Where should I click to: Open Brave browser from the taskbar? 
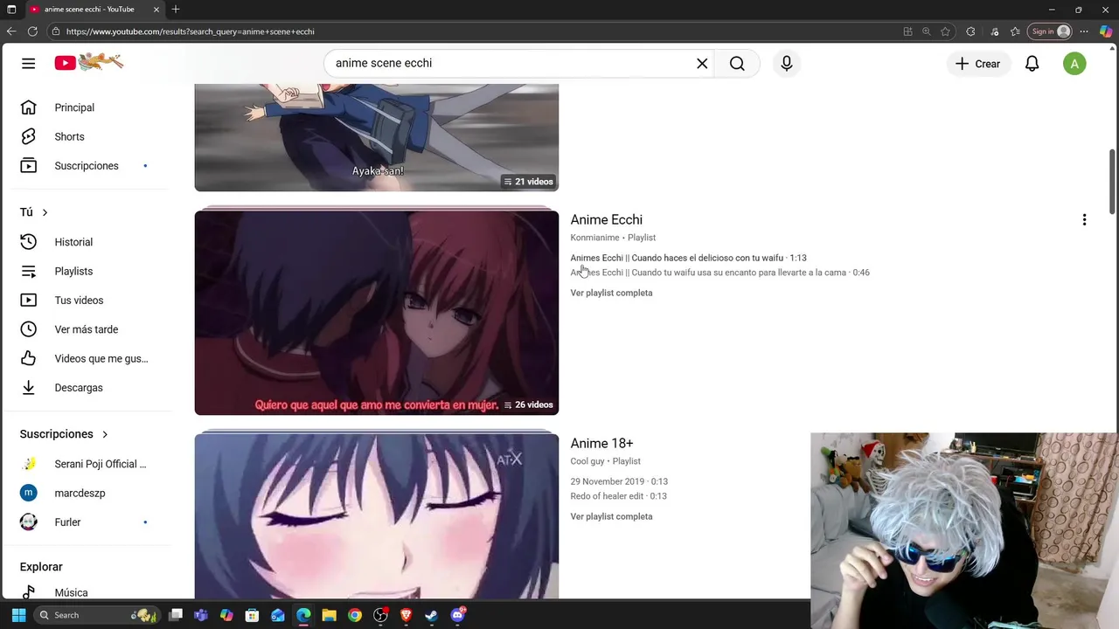[407, 615]
